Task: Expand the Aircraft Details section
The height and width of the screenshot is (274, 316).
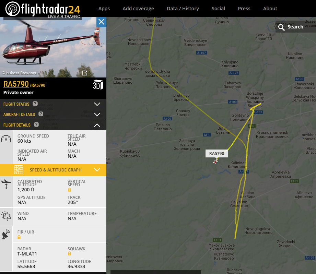Action: coord(97,115)
